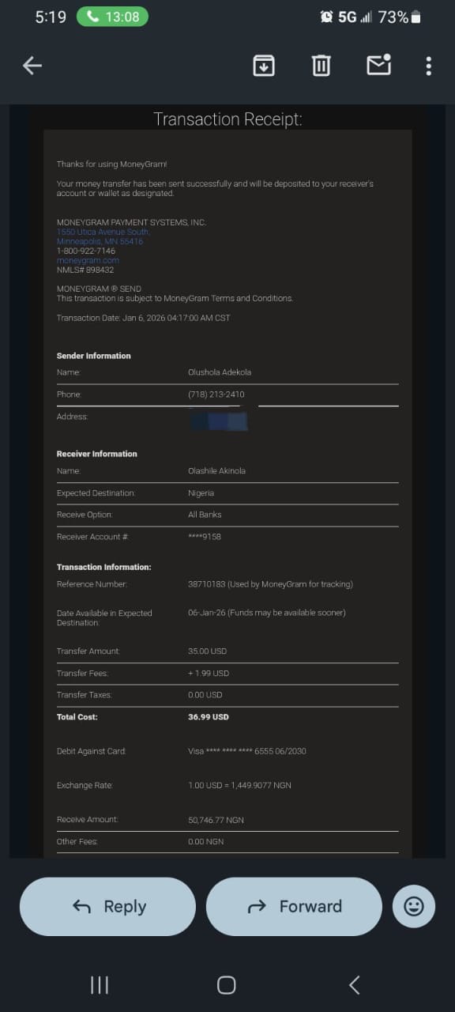Delete the email using the trash icon
This screenshot has width=455, height=1012.
(321, 66)
